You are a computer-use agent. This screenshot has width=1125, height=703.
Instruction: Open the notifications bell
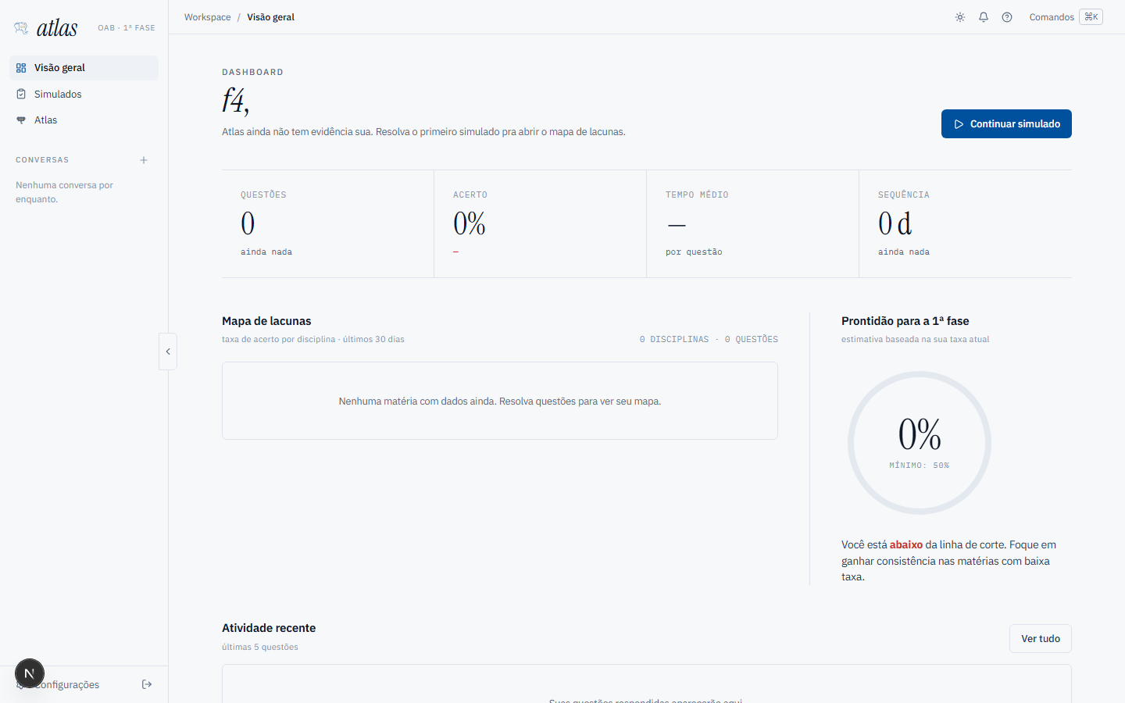point(984,17)
